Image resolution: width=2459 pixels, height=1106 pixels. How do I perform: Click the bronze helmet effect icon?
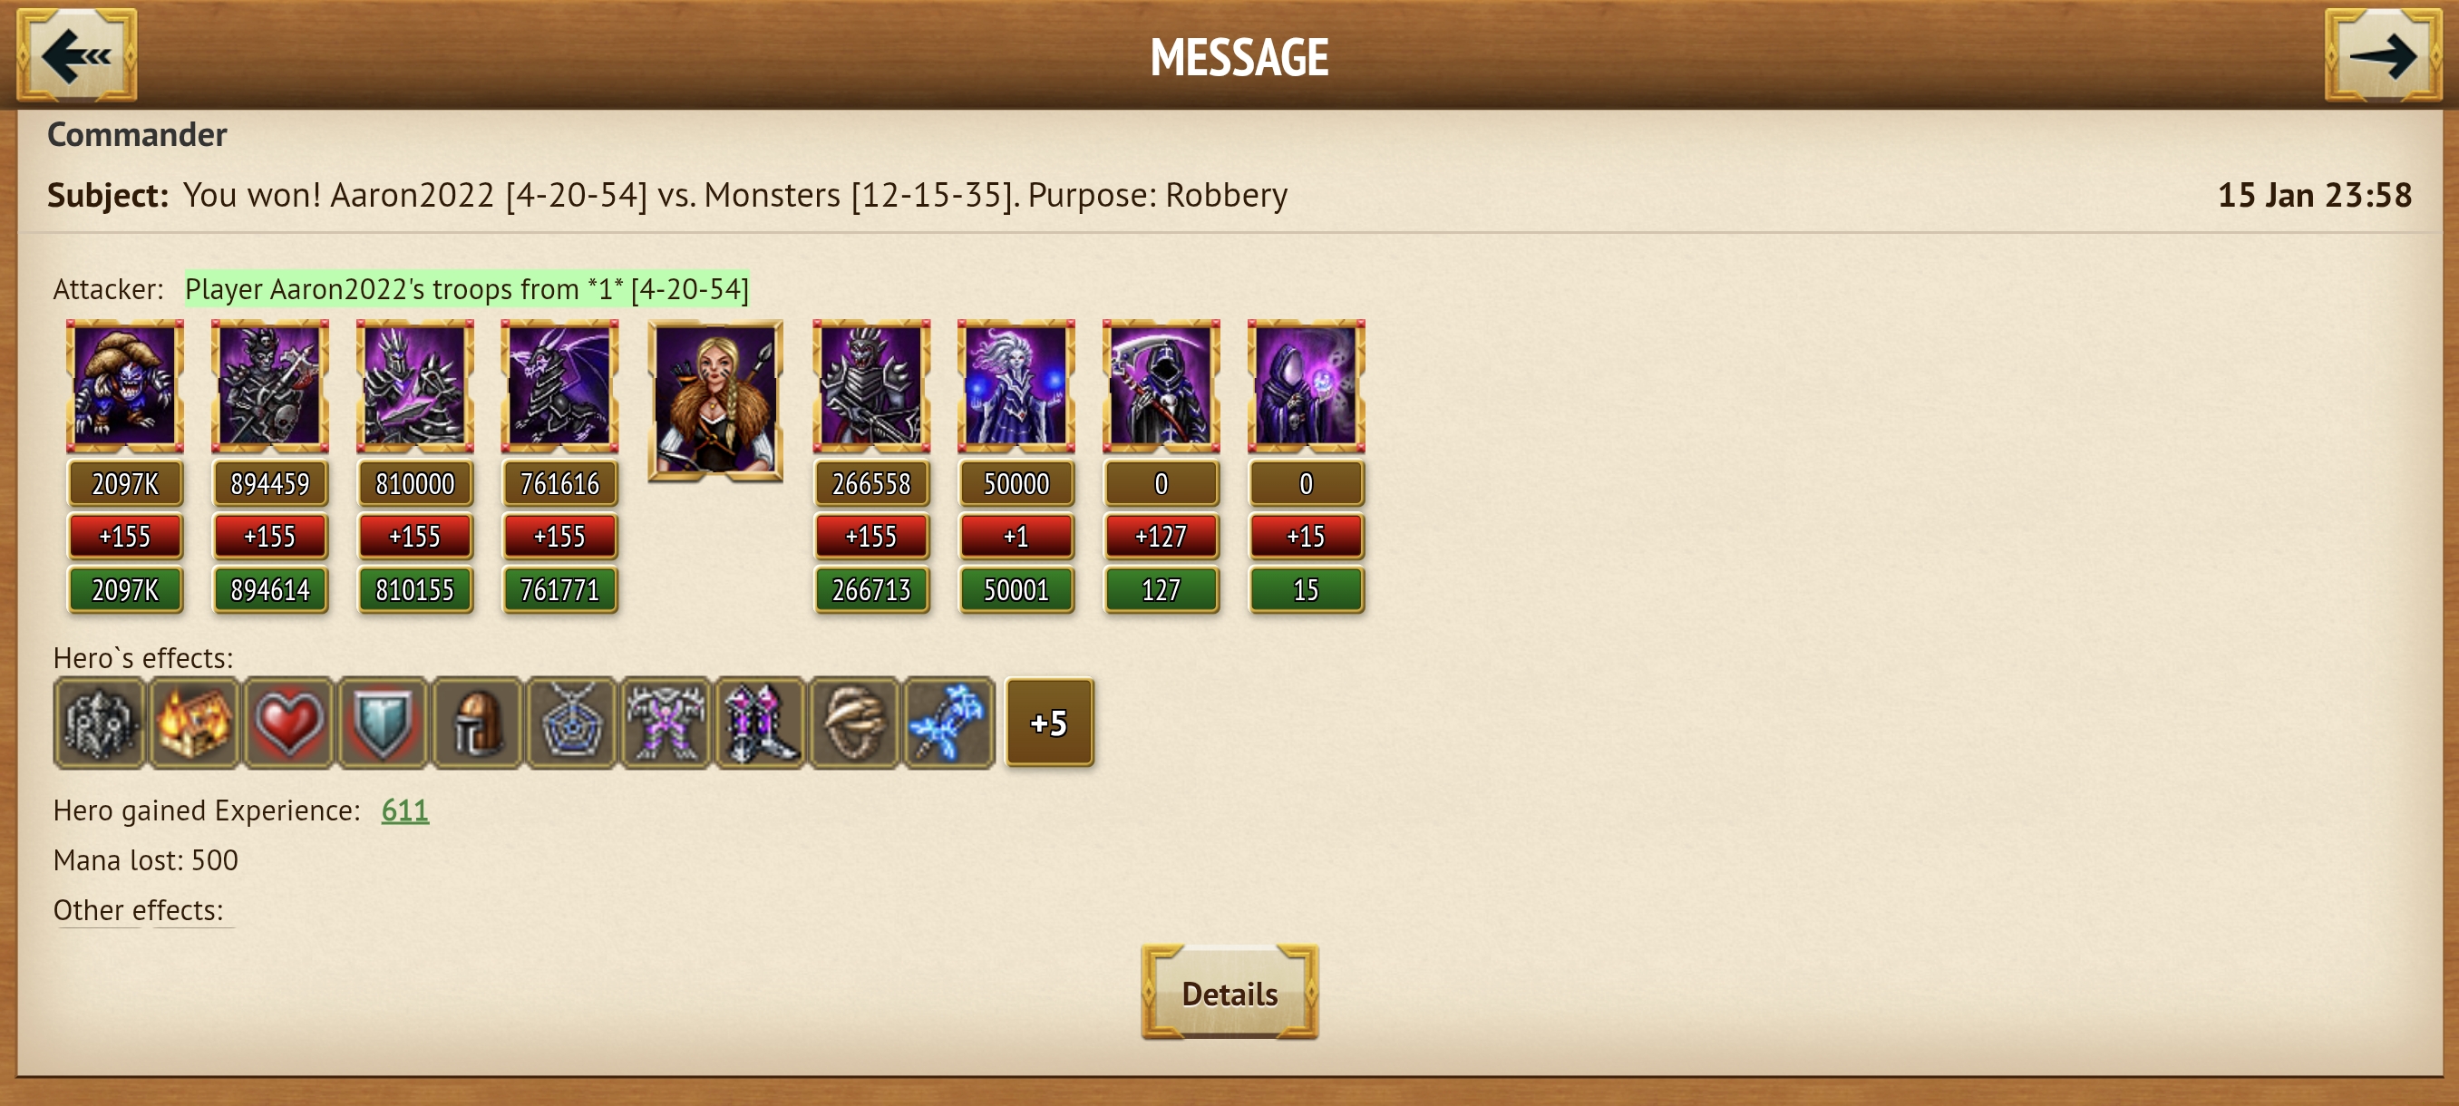coord(476,723)
